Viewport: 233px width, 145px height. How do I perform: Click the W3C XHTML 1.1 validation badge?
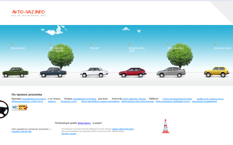pyautogui.click(x=20, y=107)
